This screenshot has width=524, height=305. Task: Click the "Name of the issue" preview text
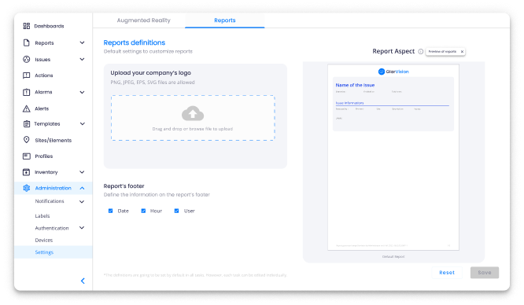355,85
